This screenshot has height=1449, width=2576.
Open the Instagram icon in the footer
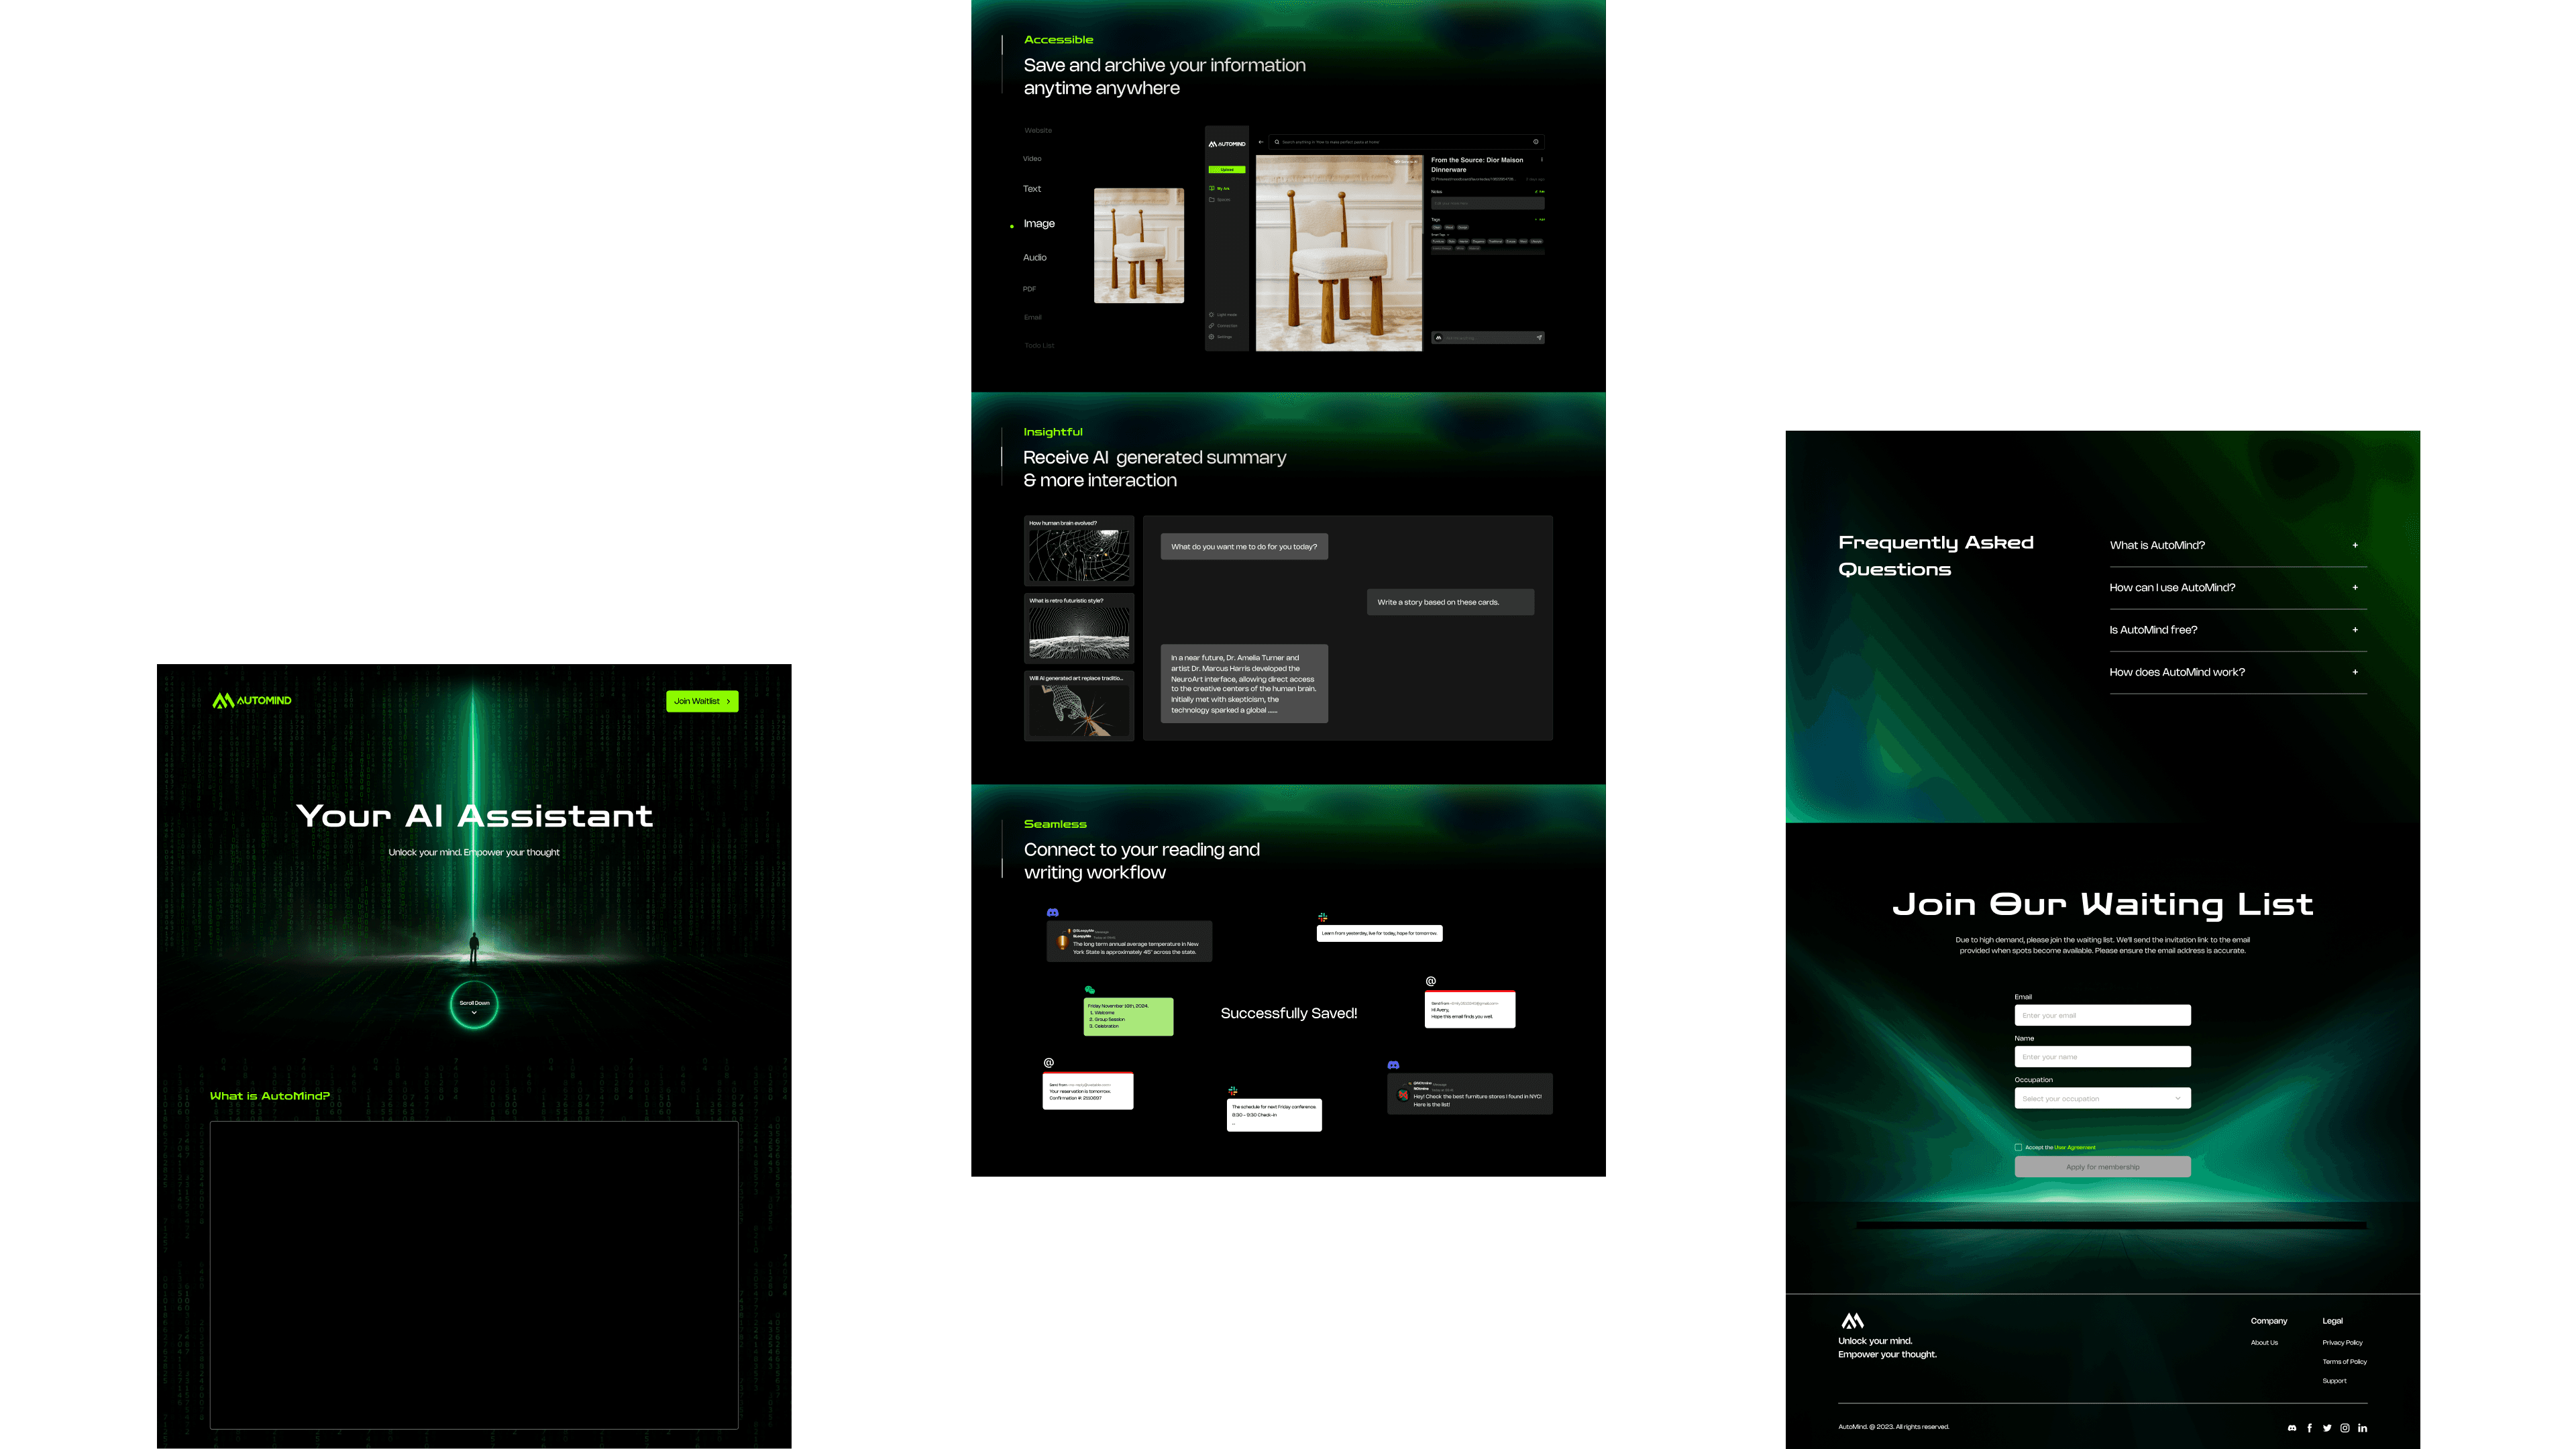click(x=2345, y=1428)
